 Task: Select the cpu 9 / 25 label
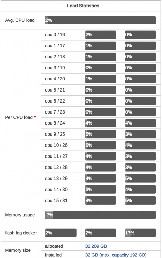(55, 134)
